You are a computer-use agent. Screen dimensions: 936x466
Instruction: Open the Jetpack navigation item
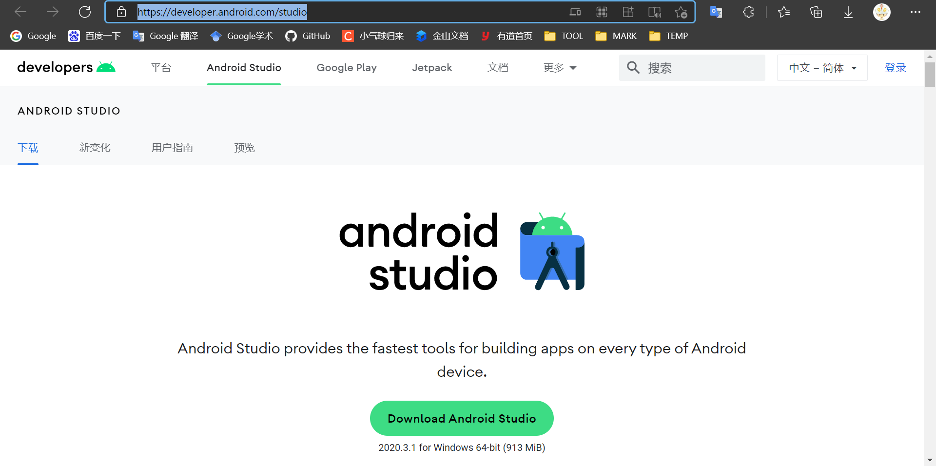coord(432,67)
